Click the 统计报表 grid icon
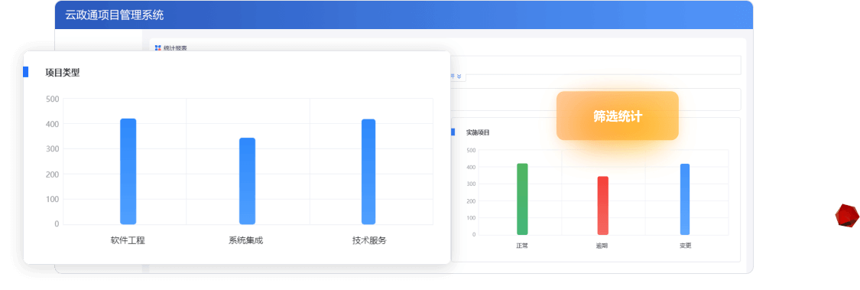Viewport: 860px width, 290px height. click(158, 47)
